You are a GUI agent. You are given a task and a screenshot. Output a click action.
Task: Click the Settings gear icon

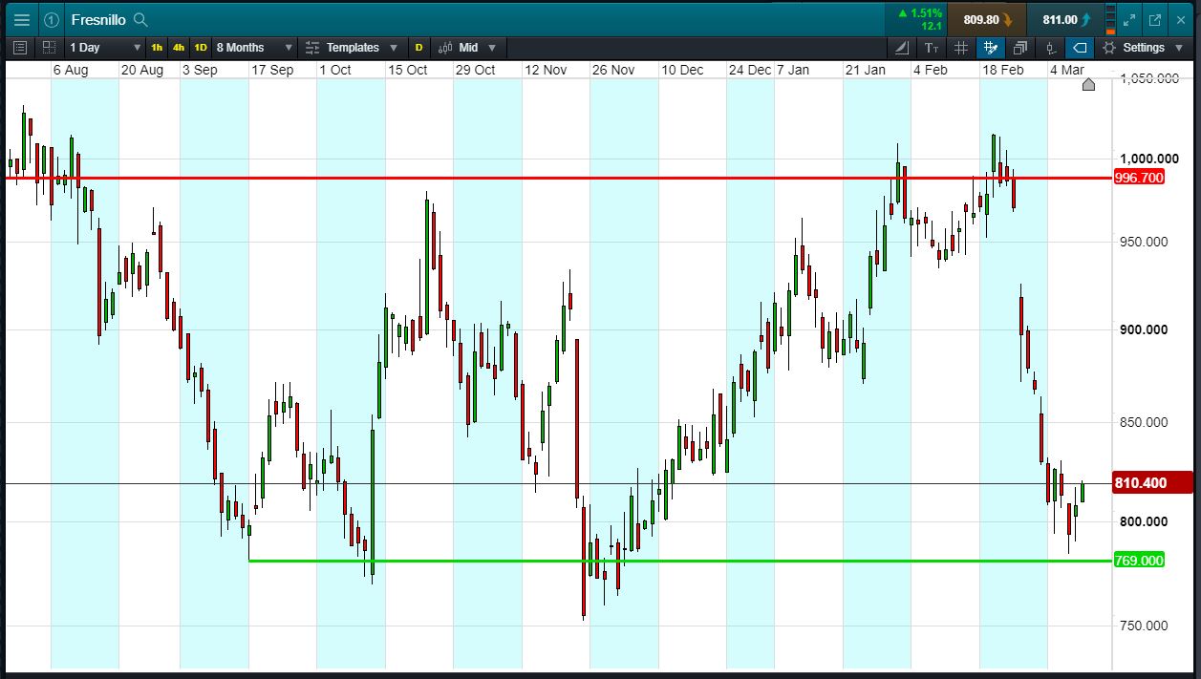(x=1109, y=47)
